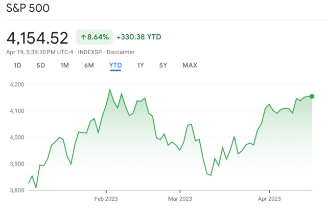The width and height of the screenshot is (327, 210).
Task: View the 5Y price history
Action: point(163,65)
